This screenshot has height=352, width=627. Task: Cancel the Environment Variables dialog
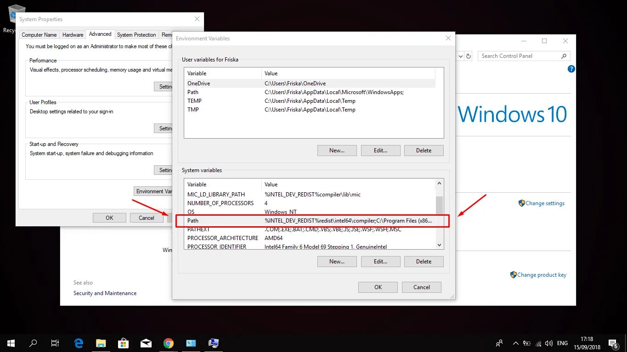click(421, 287)
